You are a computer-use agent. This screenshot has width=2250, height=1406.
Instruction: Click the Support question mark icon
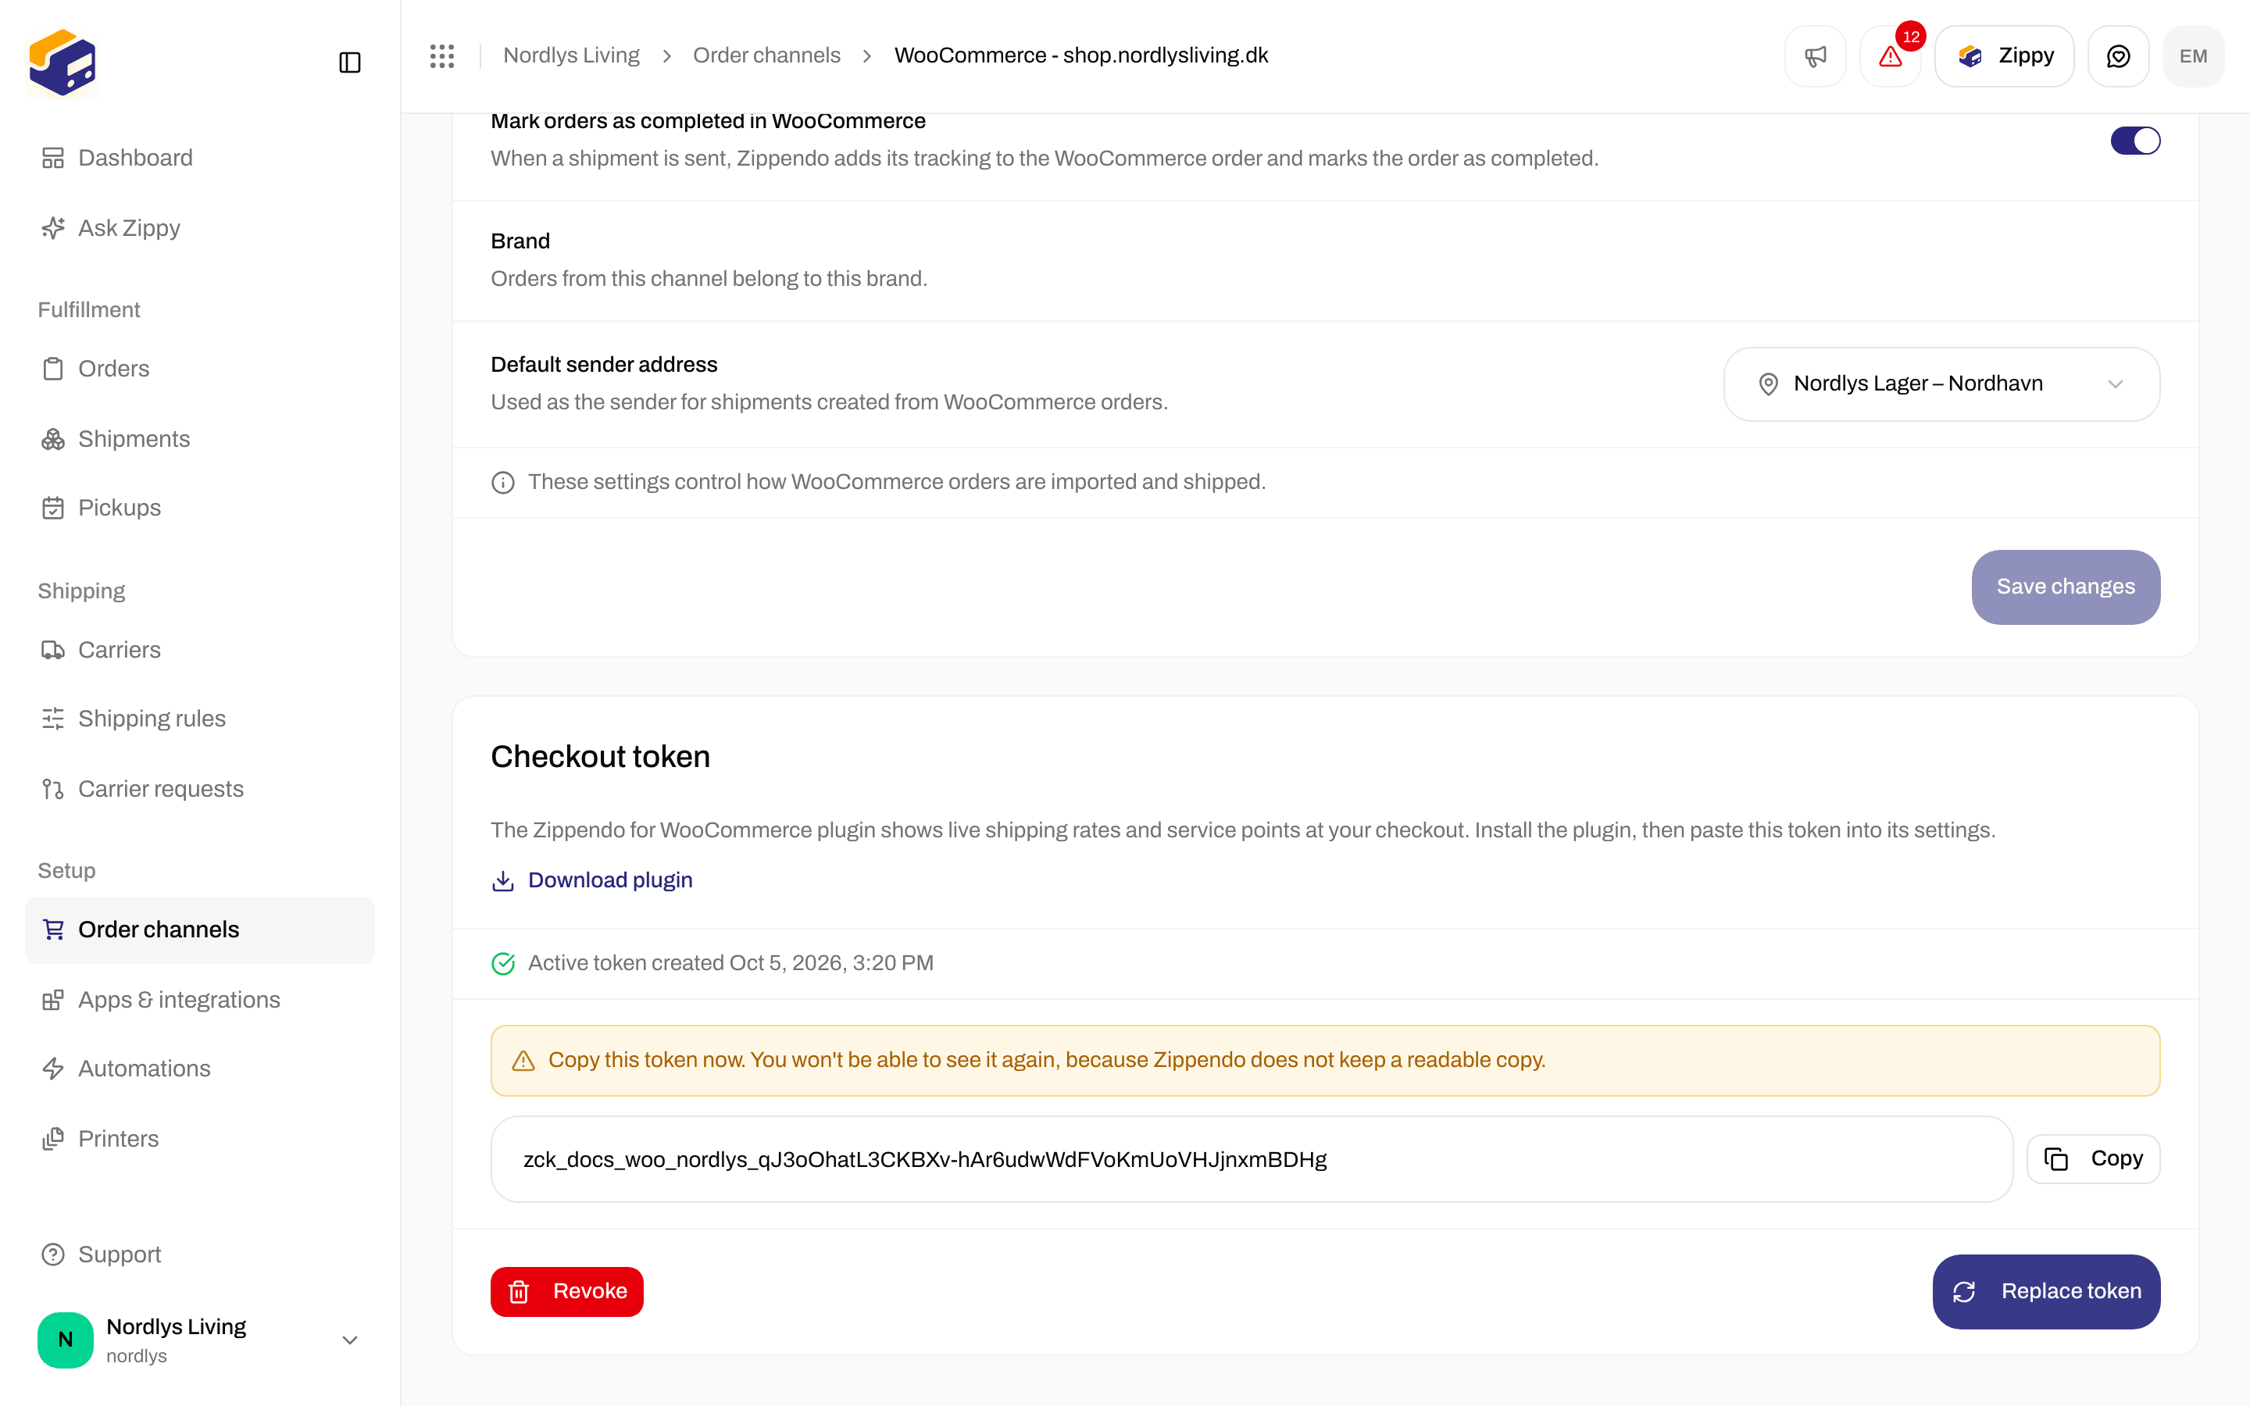(53, 1254)
